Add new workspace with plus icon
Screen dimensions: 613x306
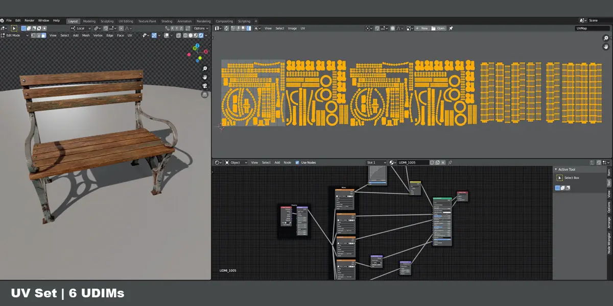coord(256,21)
